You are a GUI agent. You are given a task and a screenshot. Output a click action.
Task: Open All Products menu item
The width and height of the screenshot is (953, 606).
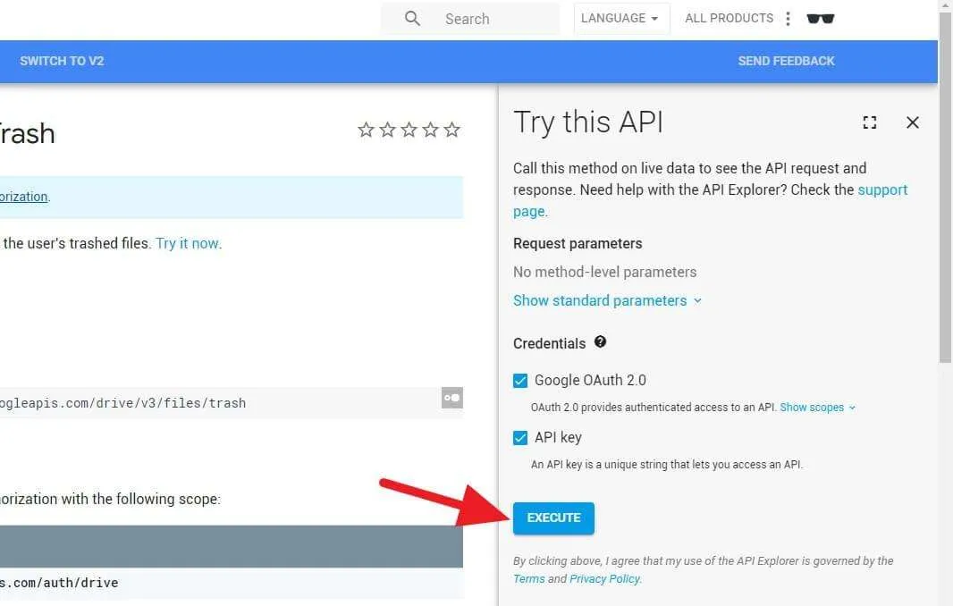pos(729,18)
